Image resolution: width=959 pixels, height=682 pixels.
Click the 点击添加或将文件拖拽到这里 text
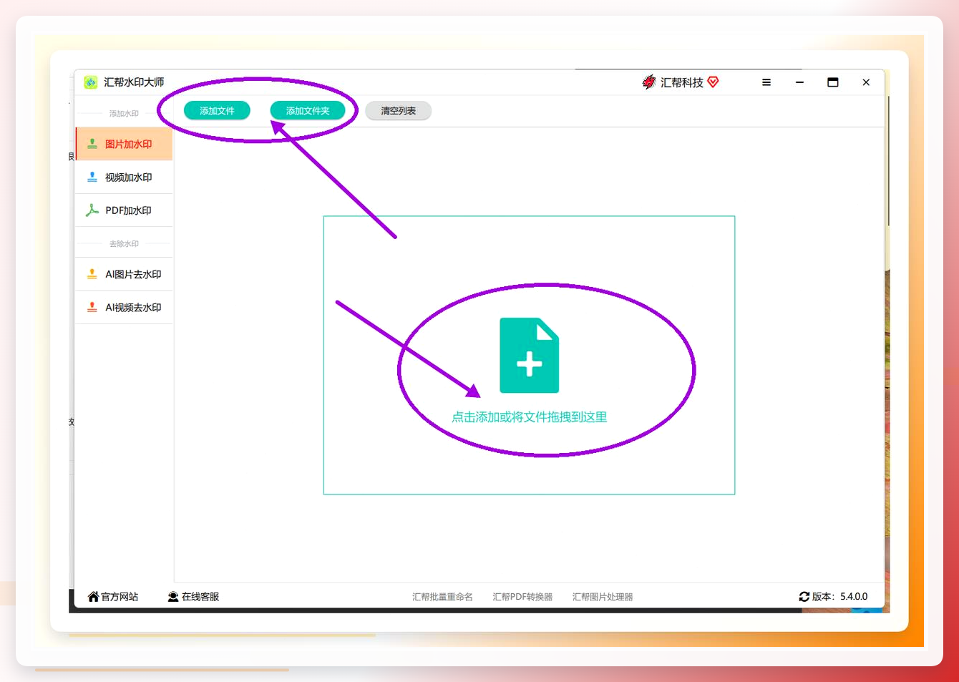coord(529,417)
